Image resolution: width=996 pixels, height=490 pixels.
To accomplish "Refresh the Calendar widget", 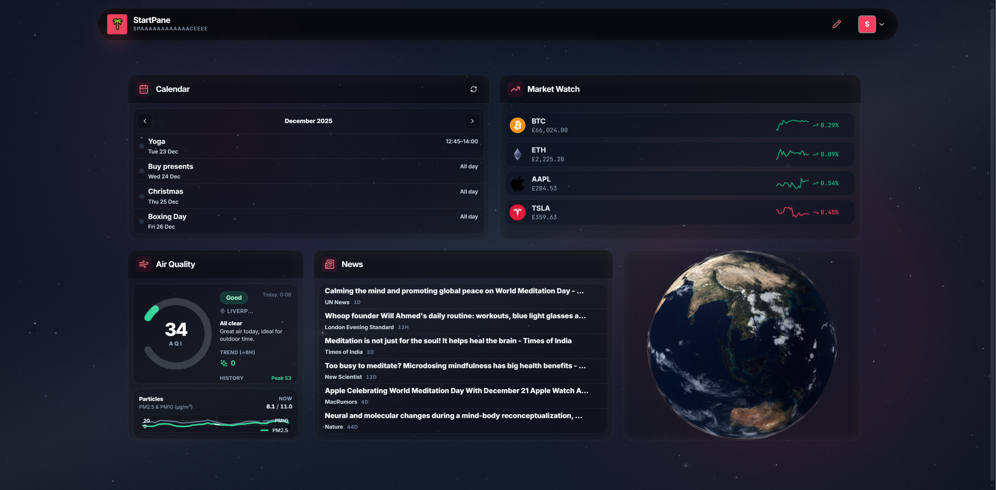I will [x=473, y=89].
